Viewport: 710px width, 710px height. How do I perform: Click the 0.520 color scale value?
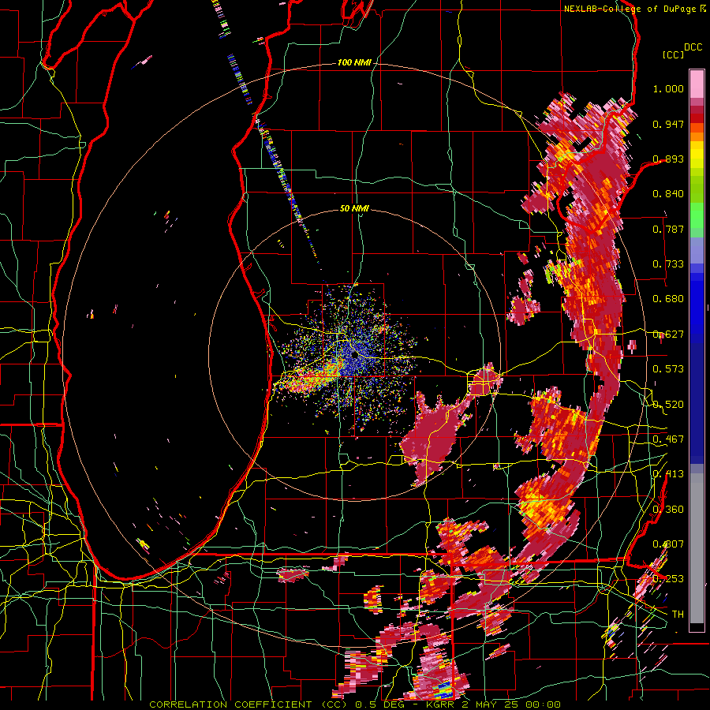pyautogui.click(x=668, y=405)
